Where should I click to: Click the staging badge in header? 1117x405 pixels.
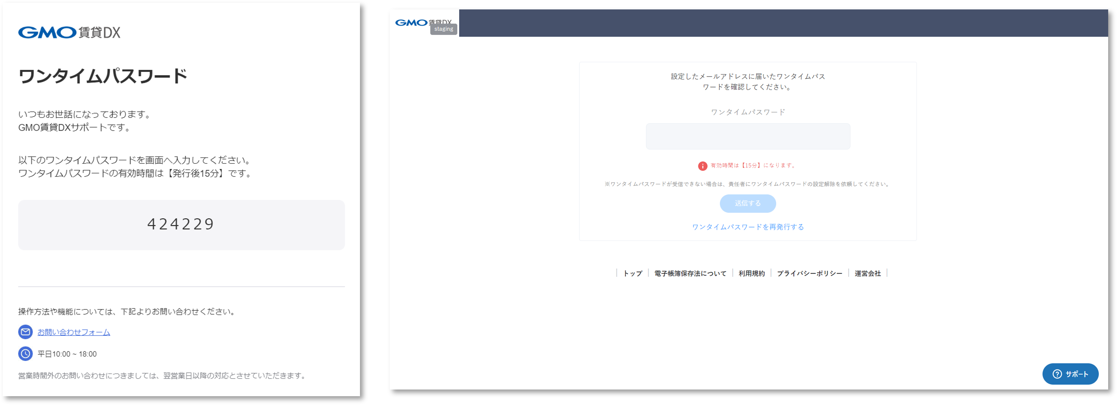click(443, 29)
